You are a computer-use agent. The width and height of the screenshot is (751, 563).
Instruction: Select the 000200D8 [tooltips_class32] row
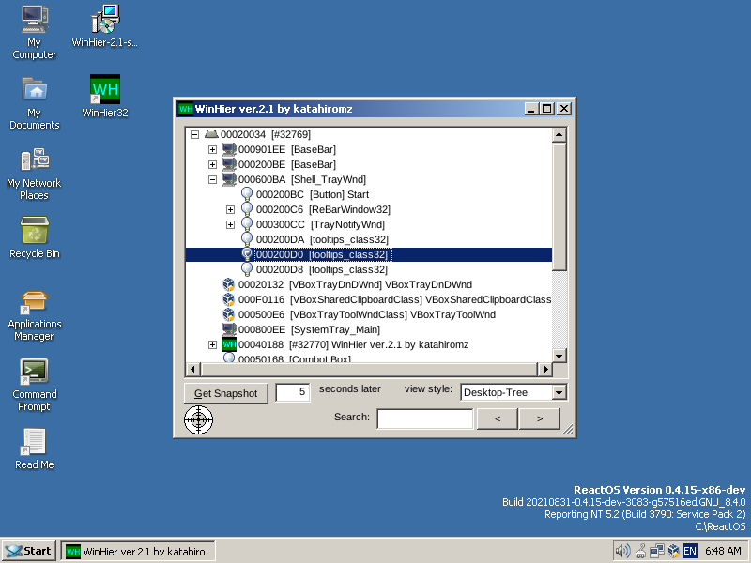(x=369, y=269)
